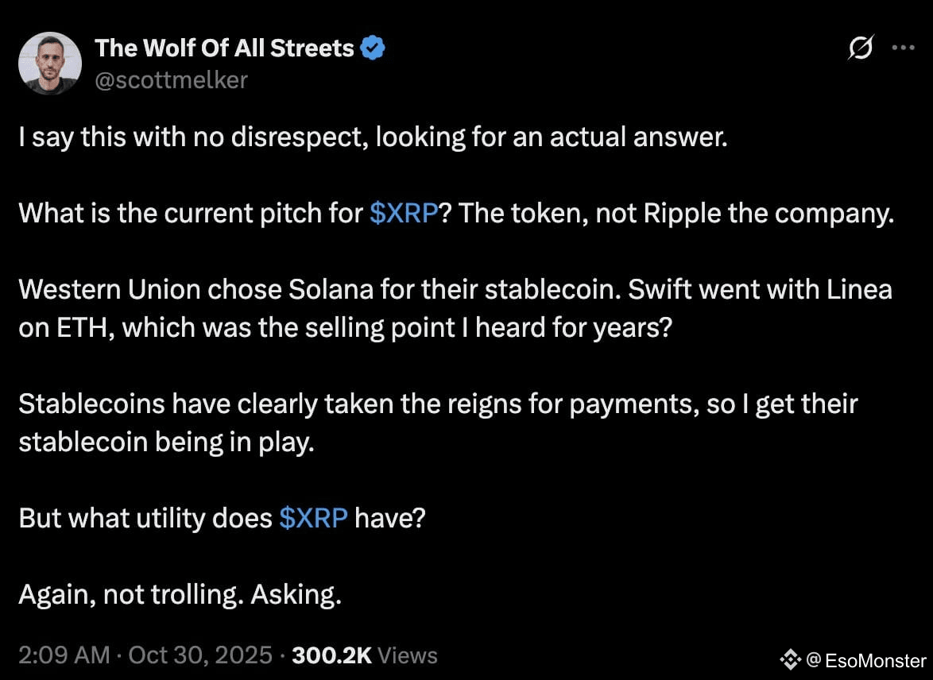Image resolution: width=933 pixels, height=680 pixels.
Task: Click the 'Western Union chose Solana' sentence
Action: [321, 290]
